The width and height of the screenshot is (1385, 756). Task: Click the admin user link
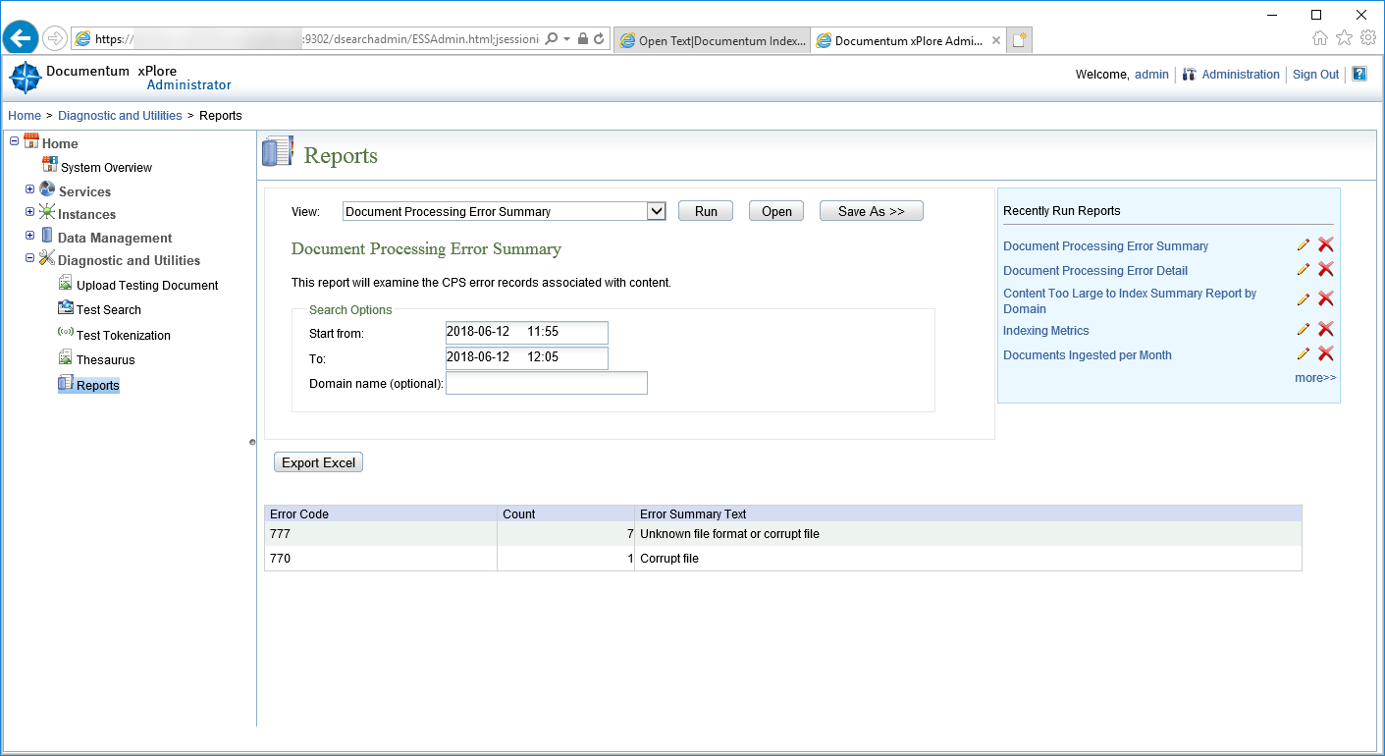[x=1151, y=75]
